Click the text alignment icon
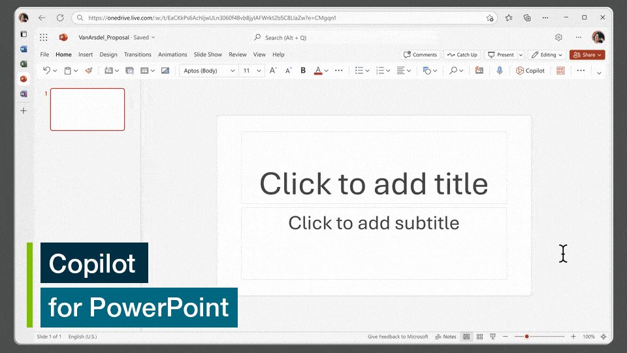The height and width of the screenshot is (353, 627). 400,71
